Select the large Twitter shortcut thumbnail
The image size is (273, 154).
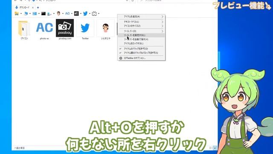[x=85, y=30]
